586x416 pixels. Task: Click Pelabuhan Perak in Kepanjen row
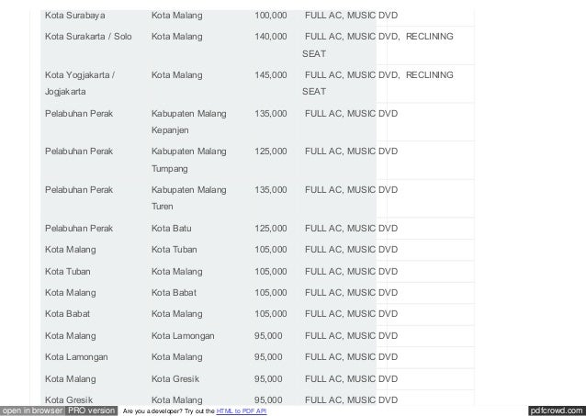tap(79, 114)
